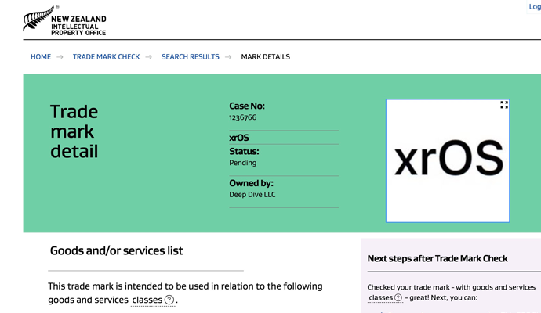Click the New Zealand Intellectual Property Office logo

[x=64, y=20]
